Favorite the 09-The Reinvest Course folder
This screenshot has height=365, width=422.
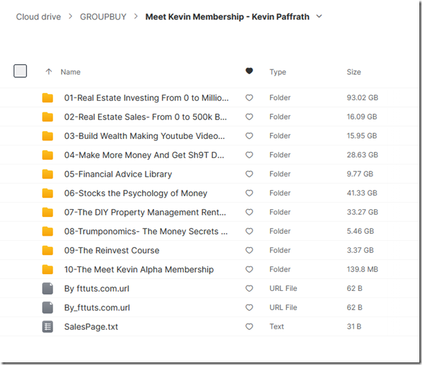[x=249, y=250]
